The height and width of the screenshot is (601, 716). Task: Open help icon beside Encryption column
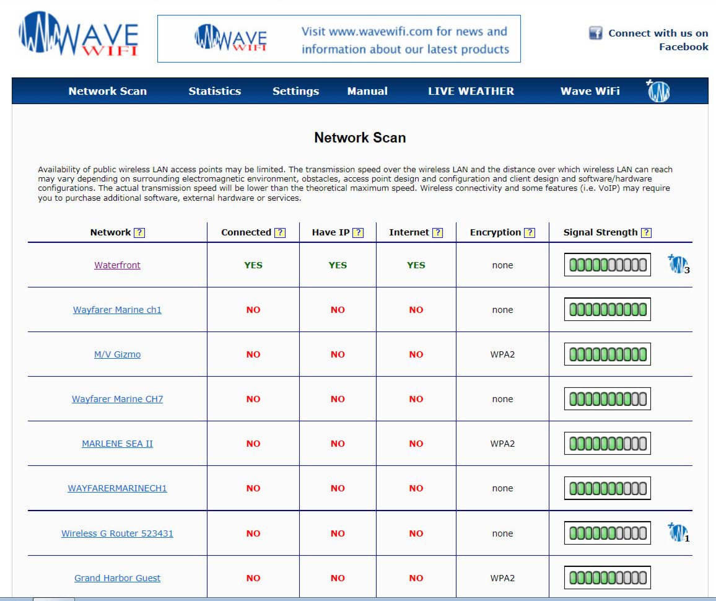point(530,232)
